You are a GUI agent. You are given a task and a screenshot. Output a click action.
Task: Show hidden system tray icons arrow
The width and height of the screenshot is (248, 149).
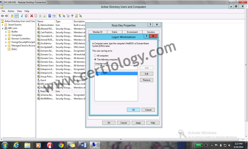coord(212,145)
